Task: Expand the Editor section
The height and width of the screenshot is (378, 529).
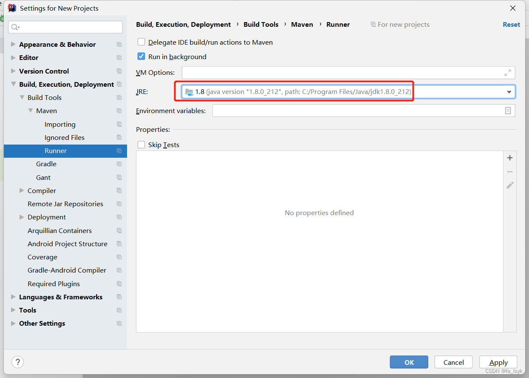Action: pos(13,57)
